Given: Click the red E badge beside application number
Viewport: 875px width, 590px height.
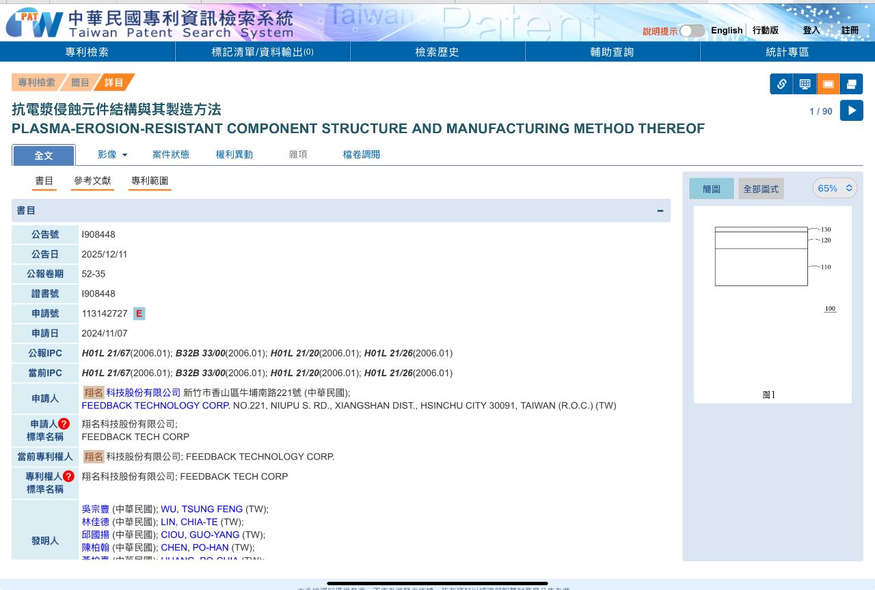Looking at the screenshot, I should (139, 313).
